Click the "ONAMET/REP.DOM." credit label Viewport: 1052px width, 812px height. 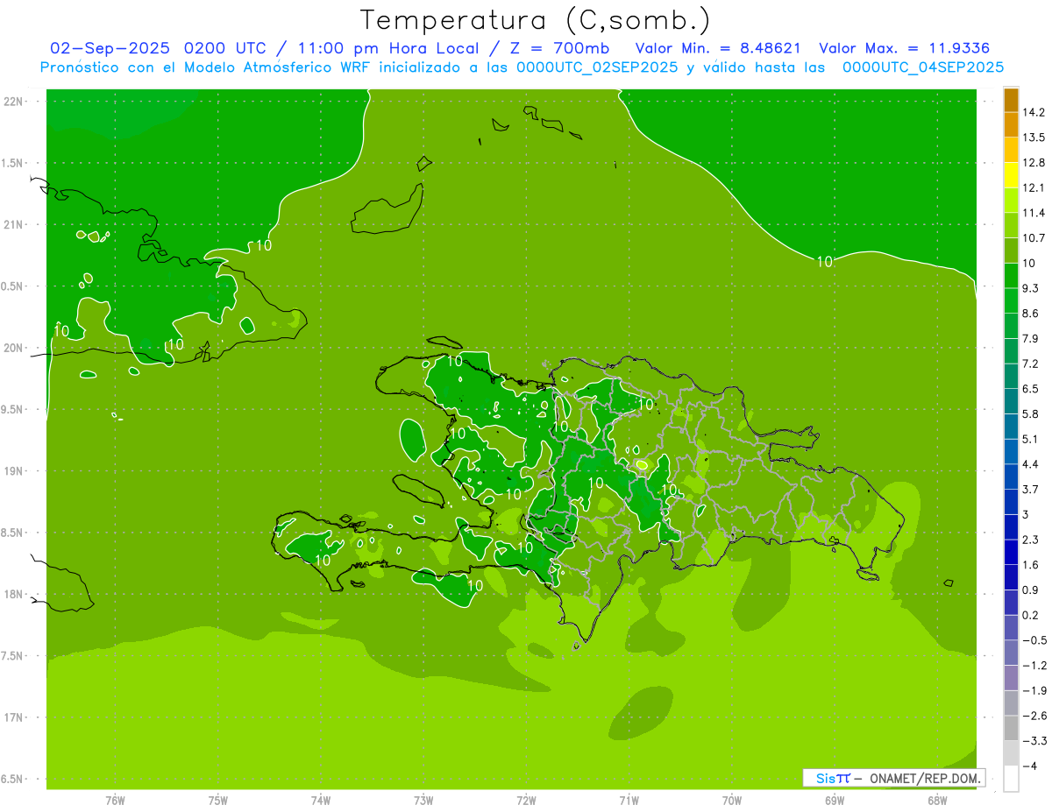tap(925, 778)
